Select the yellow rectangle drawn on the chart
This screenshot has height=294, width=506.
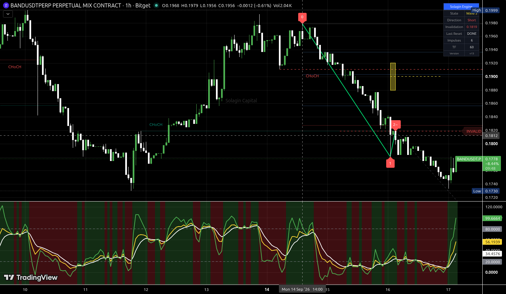pyautogui.click(x=393, y=77)
